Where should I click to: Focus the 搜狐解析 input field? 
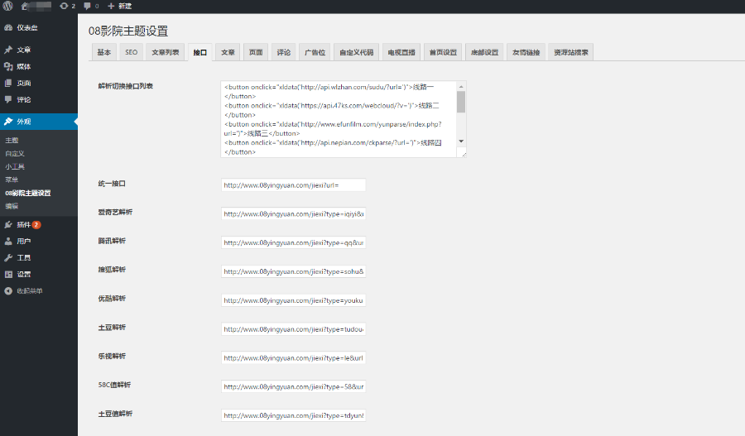point(293,271)
